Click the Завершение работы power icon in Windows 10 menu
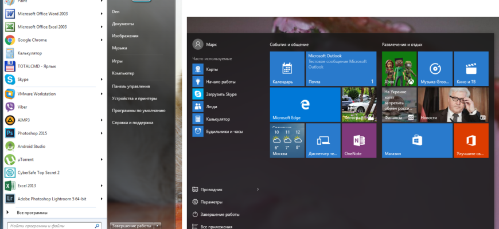Screen dimensions: 499x229 [x=195, y=214]
